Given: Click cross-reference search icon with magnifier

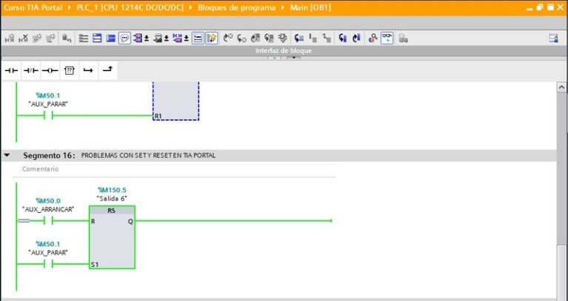Looking at the screenshot, I should (x=373, y=38).
